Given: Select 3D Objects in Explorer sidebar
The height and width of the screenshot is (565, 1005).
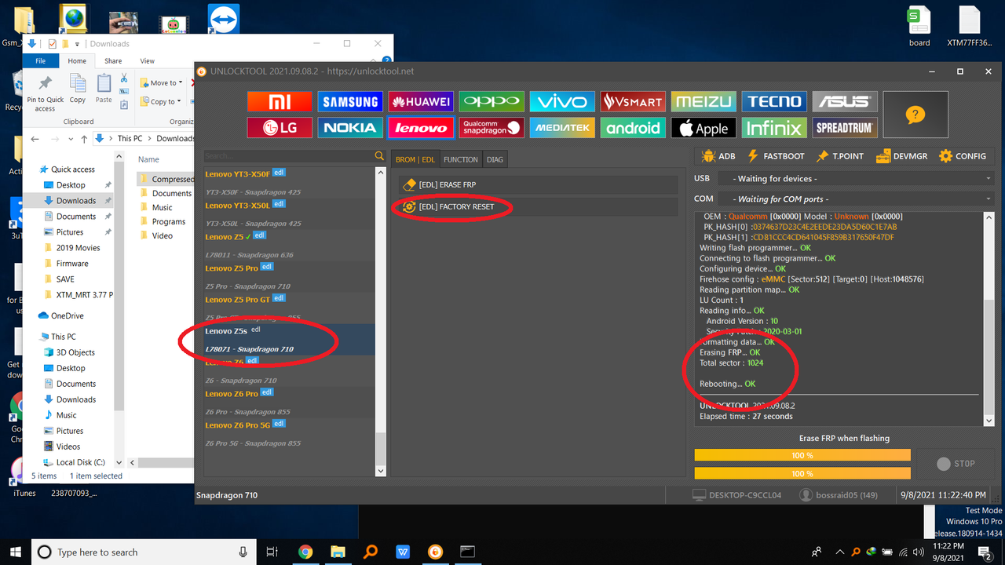Looking at the screenshot, I should point(75,352).
